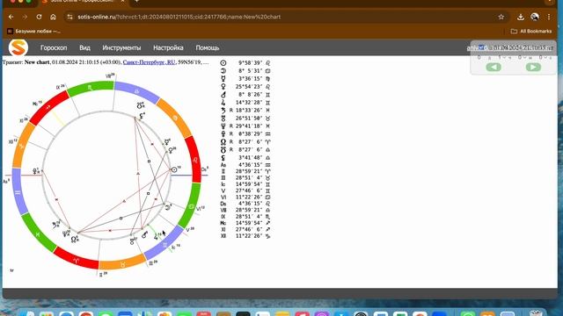Click the Moon glyph on the chart
563x316 pixels.
pos(167,207)
